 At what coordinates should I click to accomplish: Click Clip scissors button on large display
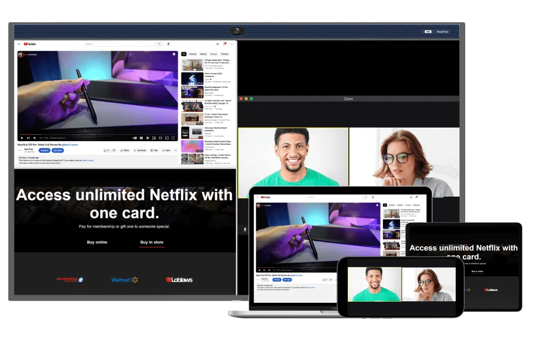tap(154, 150)
